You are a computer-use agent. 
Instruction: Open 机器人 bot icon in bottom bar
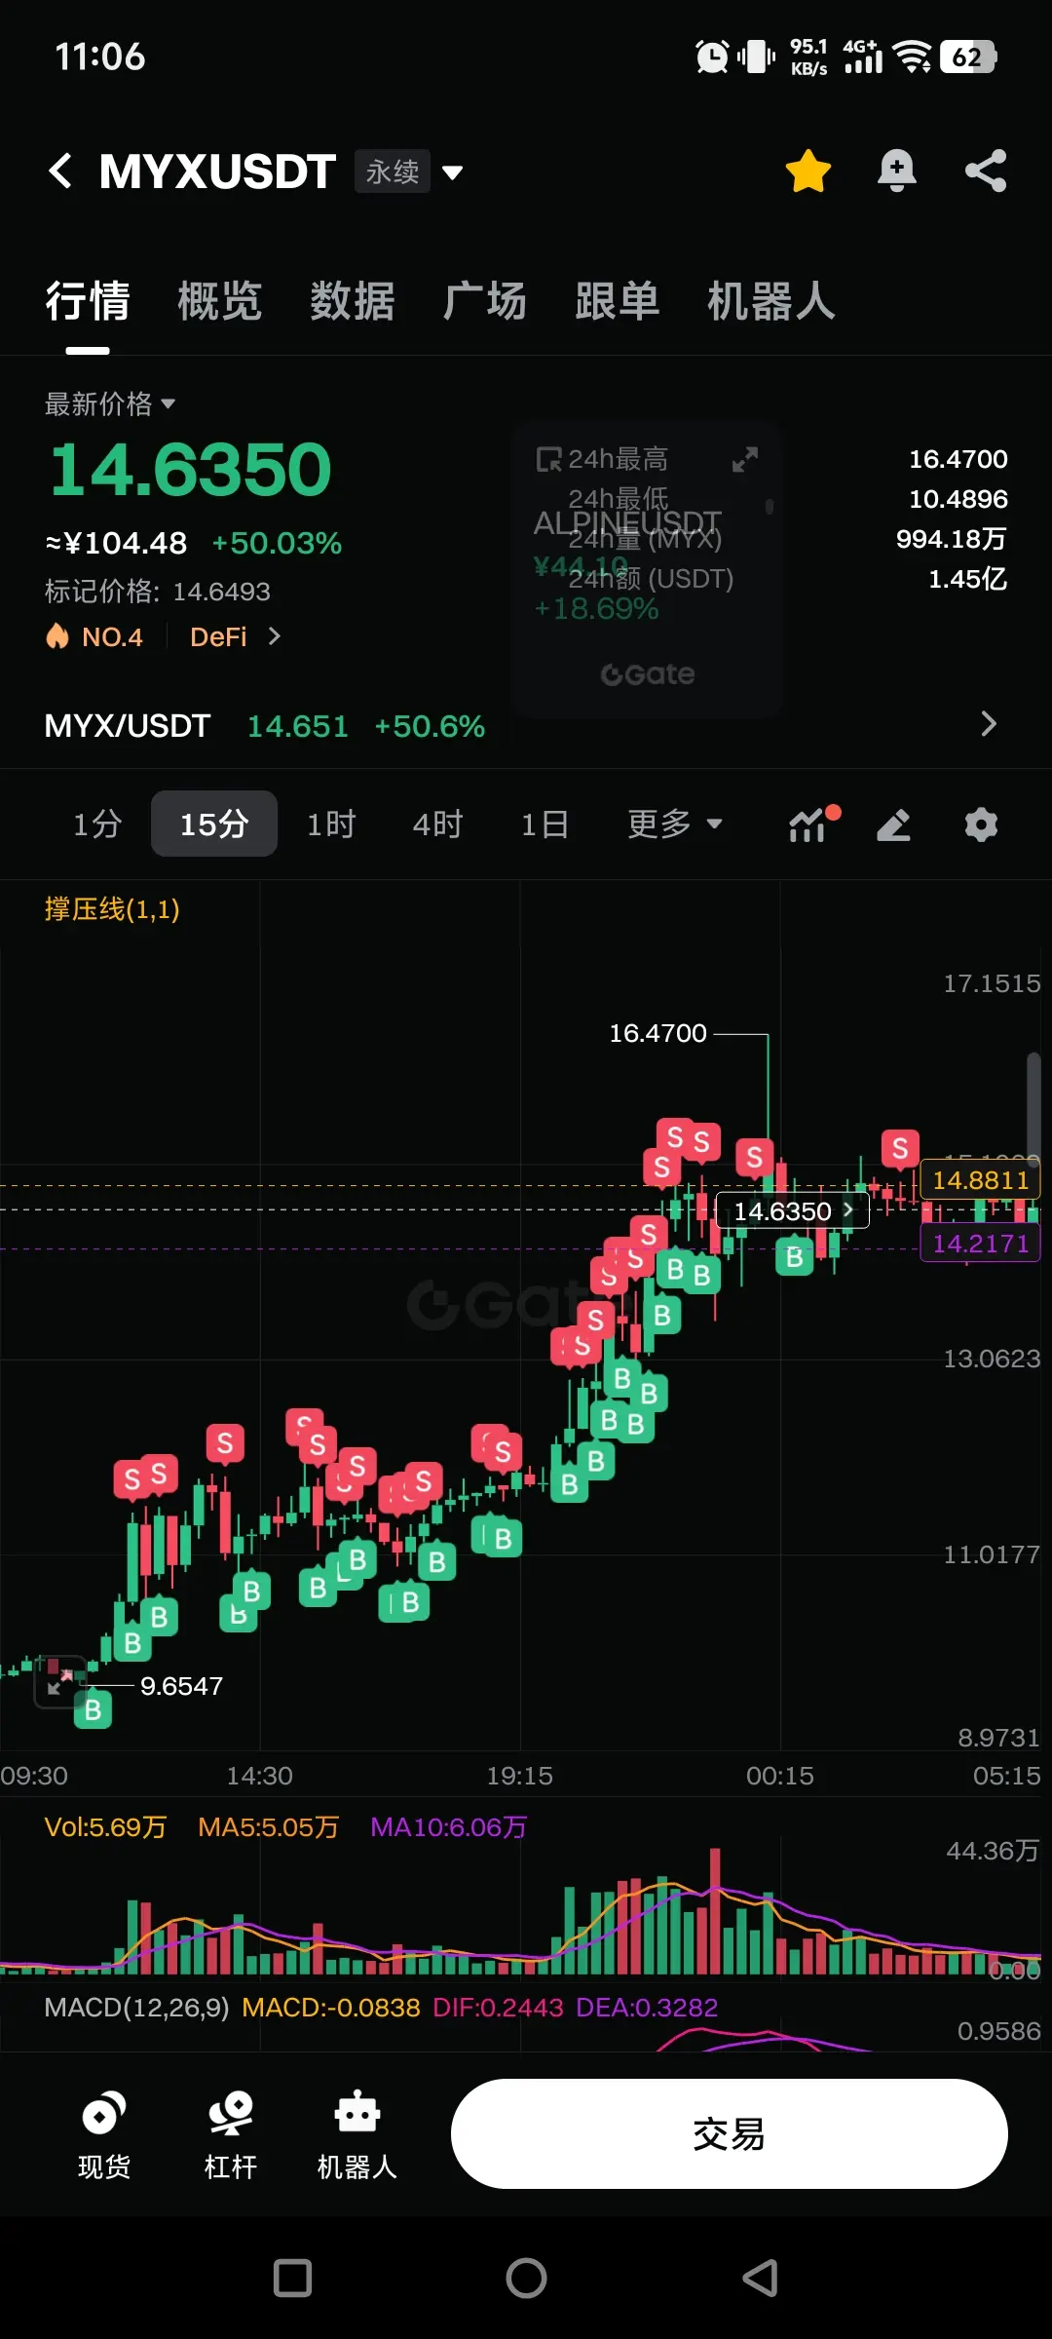(x=357, y=2134)
